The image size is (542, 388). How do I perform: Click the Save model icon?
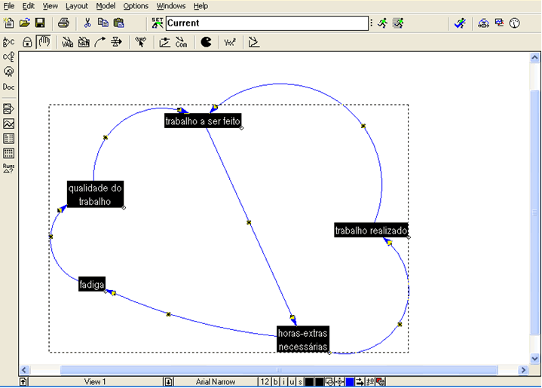click(x=40, y=23)
